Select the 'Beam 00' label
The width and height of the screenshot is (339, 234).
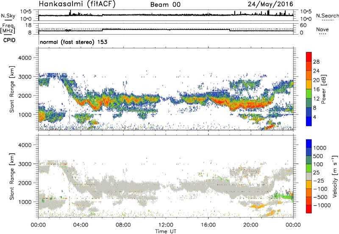tap(165, 5)
